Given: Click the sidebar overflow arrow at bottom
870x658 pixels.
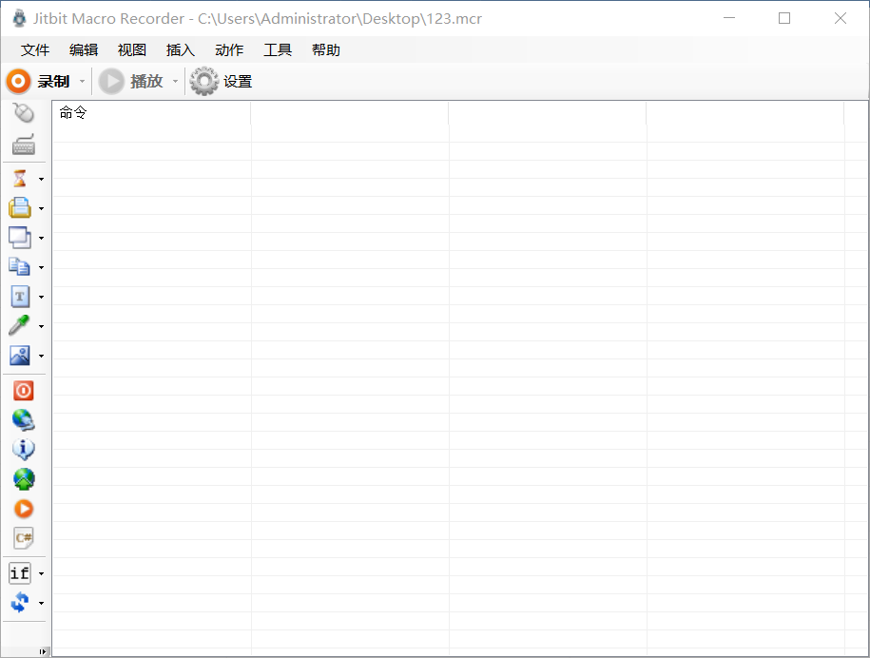Looking at the screenshot, I should click(43, 652).
